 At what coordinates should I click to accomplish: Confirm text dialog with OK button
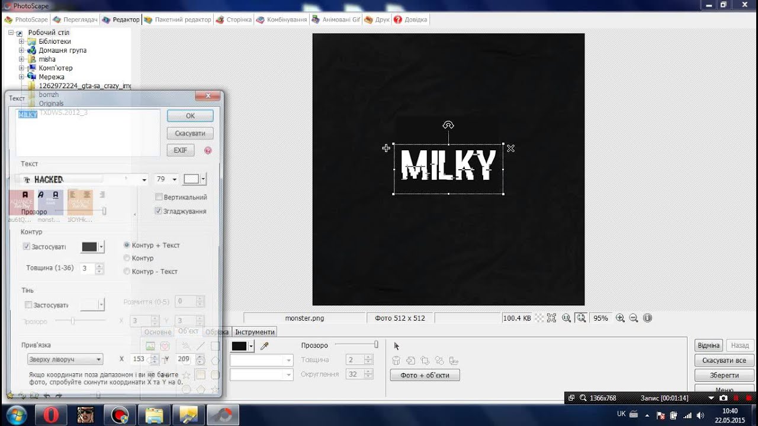point(190,116)
